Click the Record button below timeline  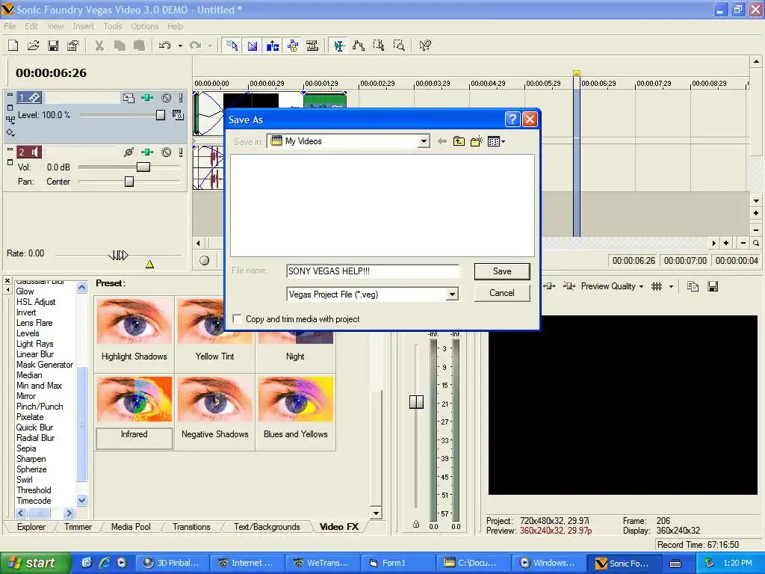(x=205, y=261)
